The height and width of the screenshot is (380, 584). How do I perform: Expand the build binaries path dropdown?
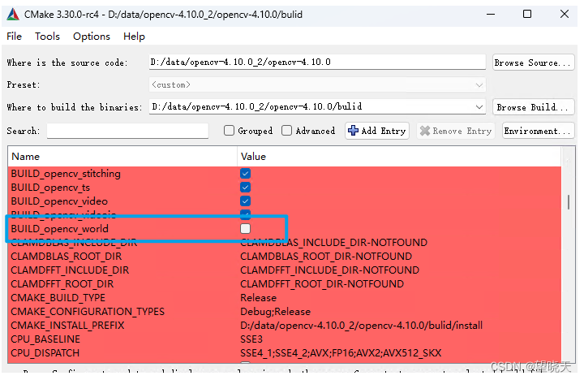click(479, 107)
